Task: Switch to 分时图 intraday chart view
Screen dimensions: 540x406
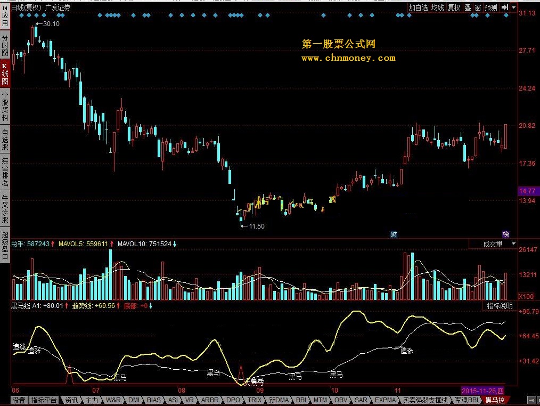Action: [5, 45]
